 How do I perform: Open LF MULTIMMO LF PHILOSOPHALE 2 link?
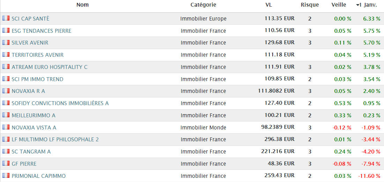(55, 139)
